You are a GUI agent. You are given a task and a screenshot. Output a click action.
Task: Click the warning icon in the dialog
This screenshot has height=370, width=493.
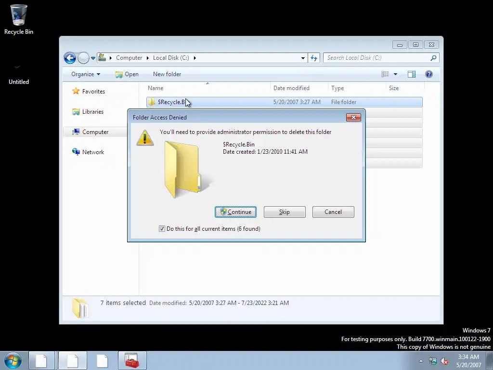pyautogui.click(x=145, y=137)
